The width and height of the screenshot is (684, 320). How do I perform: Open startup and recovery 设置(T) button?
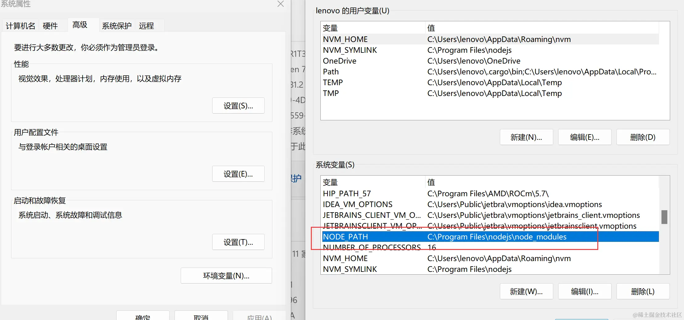(x=238, y=242)
